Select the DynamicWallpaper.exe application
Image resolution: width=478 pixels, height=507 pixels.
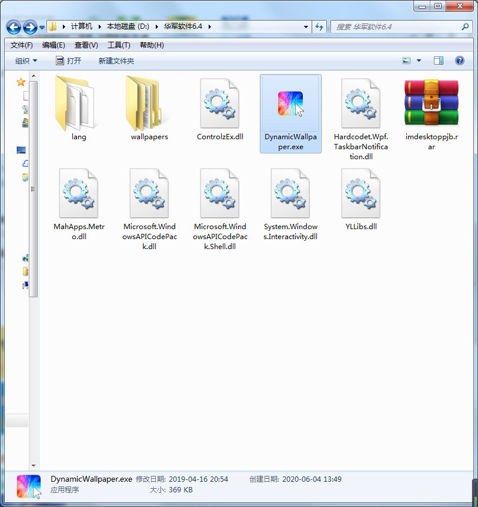pyautogui.click(x=290, y=113)
